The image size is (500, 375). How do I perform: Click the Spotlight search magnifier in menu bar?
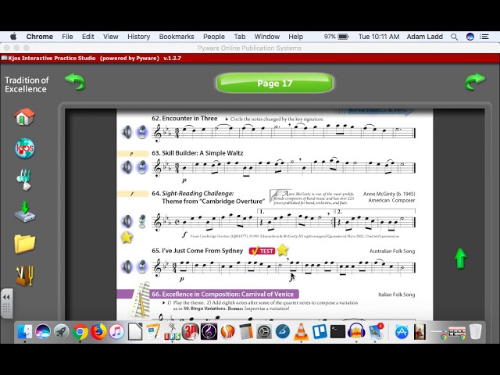pos(454,37)
